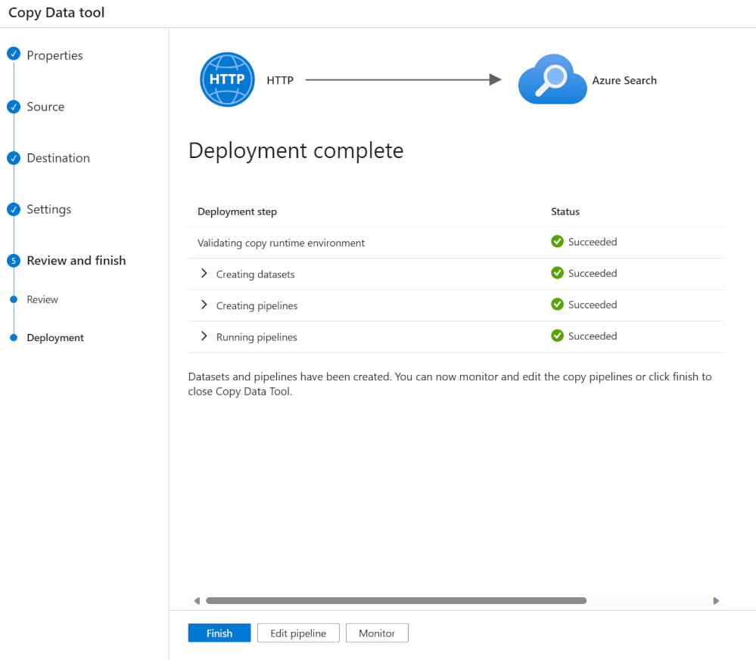This screenshot has width=756, height=660.
Task: Click green check icon for Running pipelines
Action: 558,336
